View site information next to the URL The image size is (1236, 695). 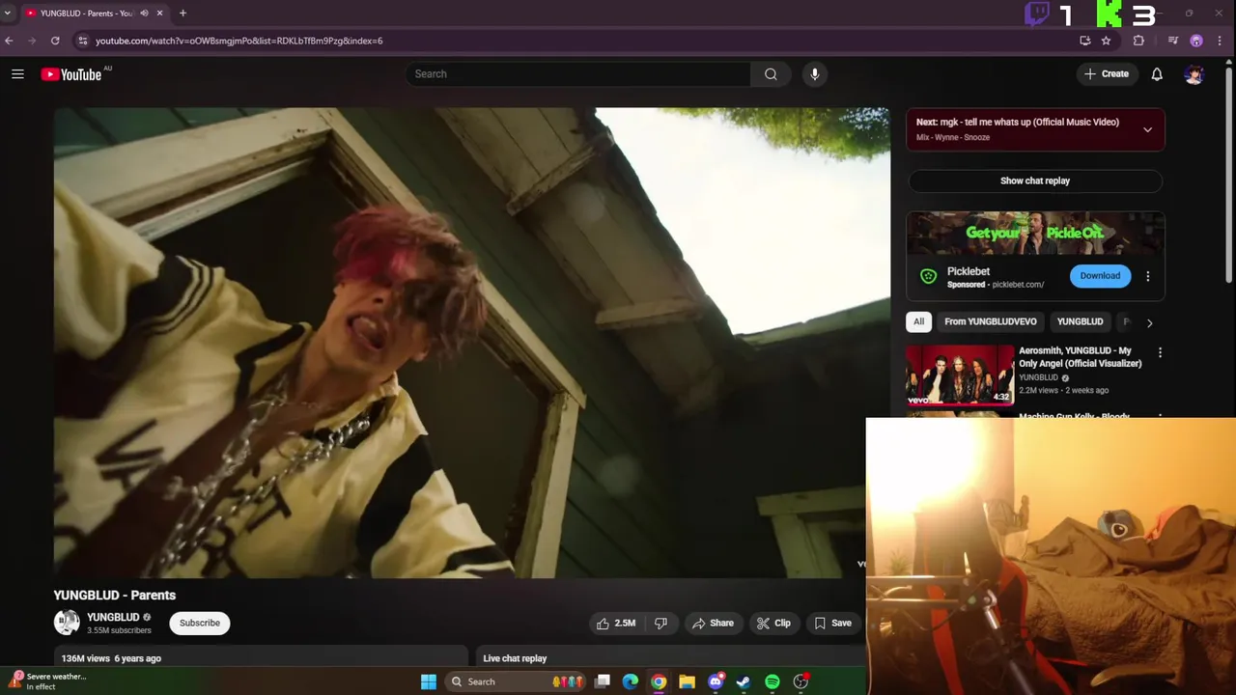point(82,41)
